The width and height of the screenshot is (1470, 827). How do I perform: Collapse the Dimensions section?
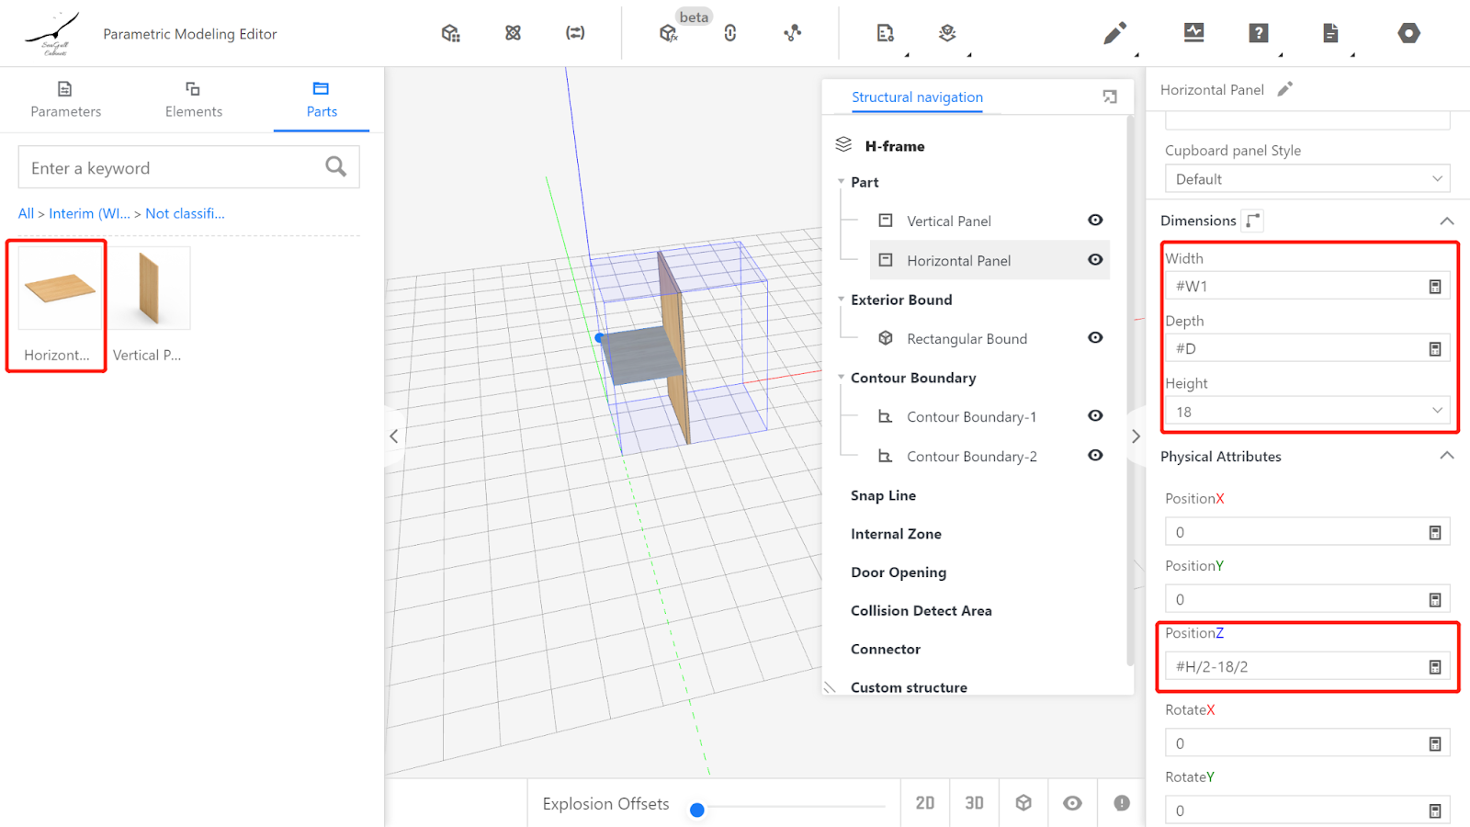pos(1447,221)
